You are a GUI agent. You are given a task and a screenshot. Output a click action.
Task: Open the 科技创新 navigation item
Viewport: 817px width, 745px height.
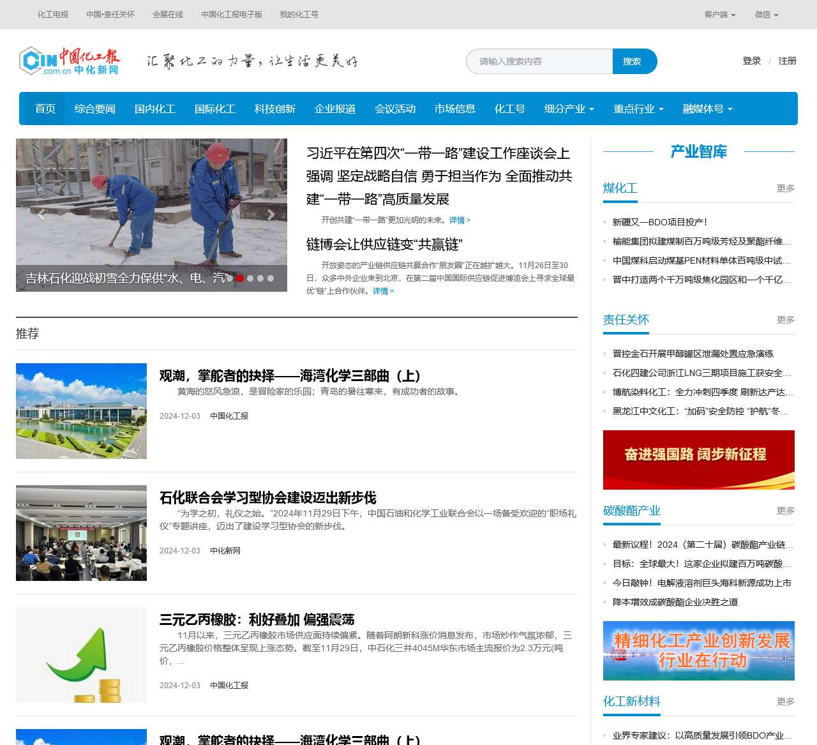275,109
